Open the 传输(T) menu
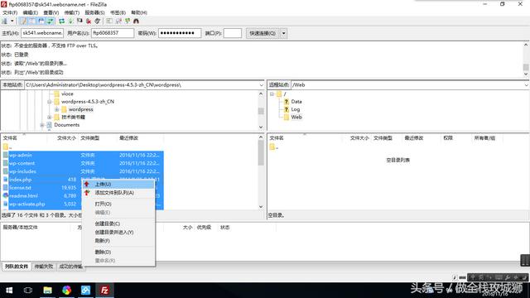 (72, 12)
